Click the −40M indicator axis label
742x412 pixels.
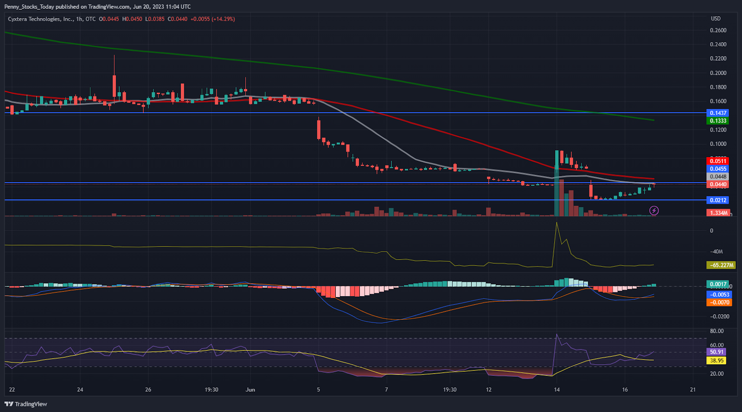716,252
